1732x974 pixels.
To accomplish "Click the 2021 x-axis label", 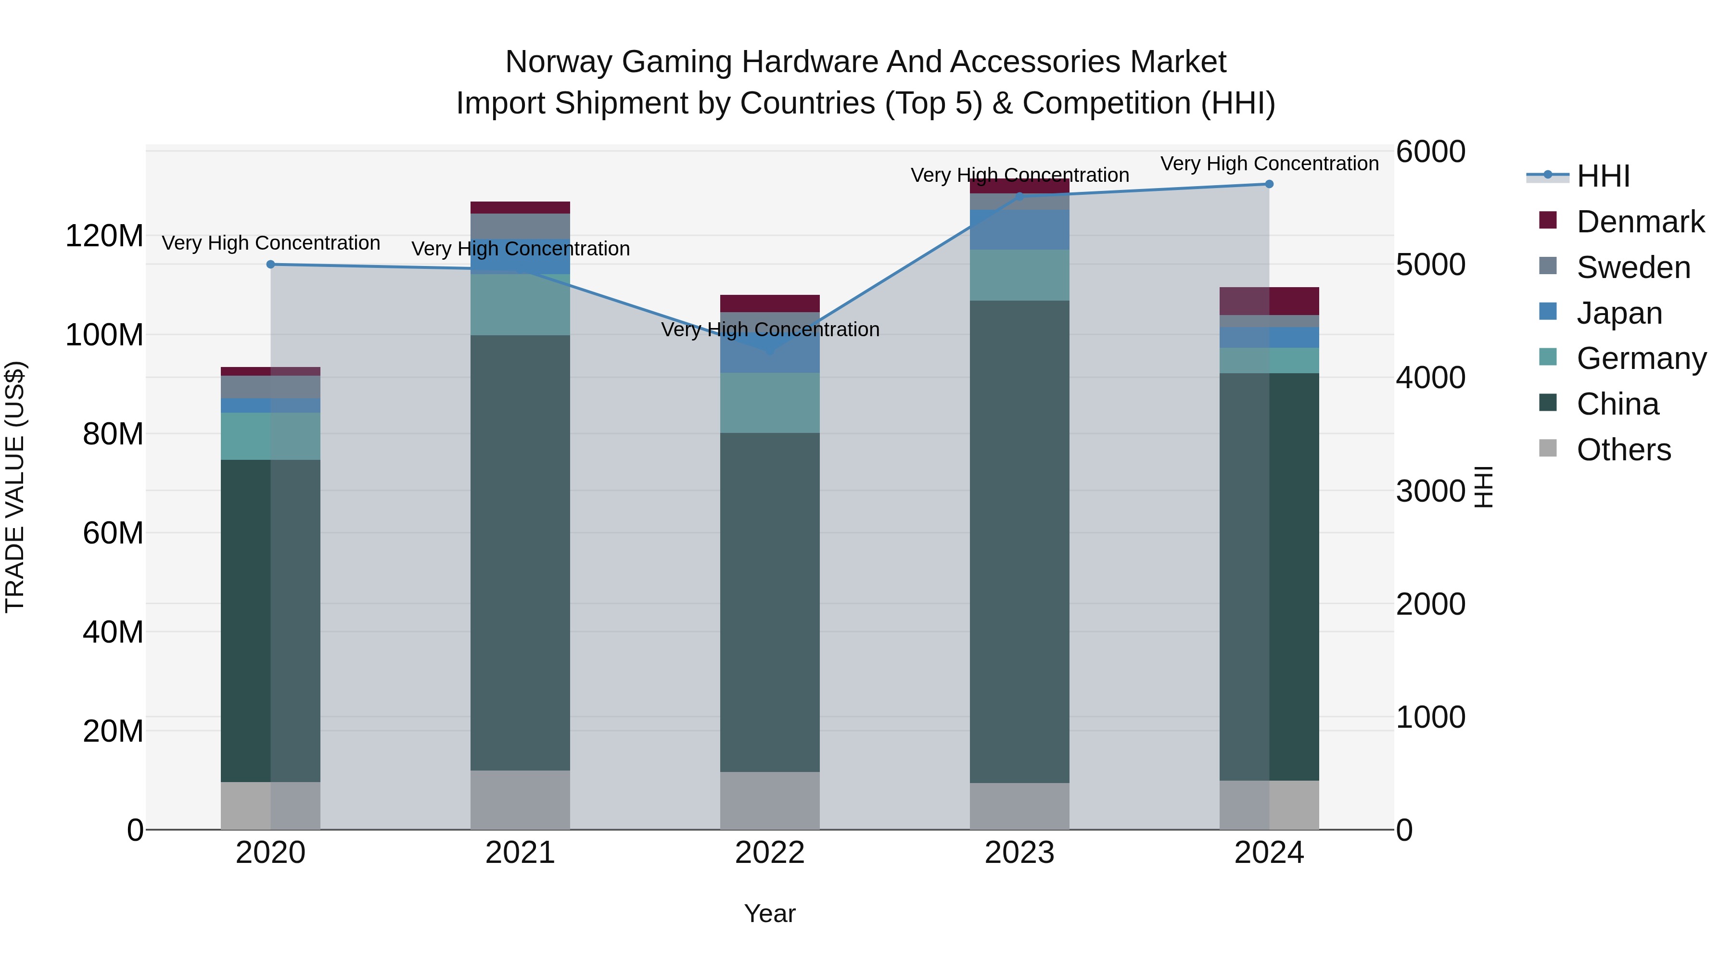I will [521, 853].
